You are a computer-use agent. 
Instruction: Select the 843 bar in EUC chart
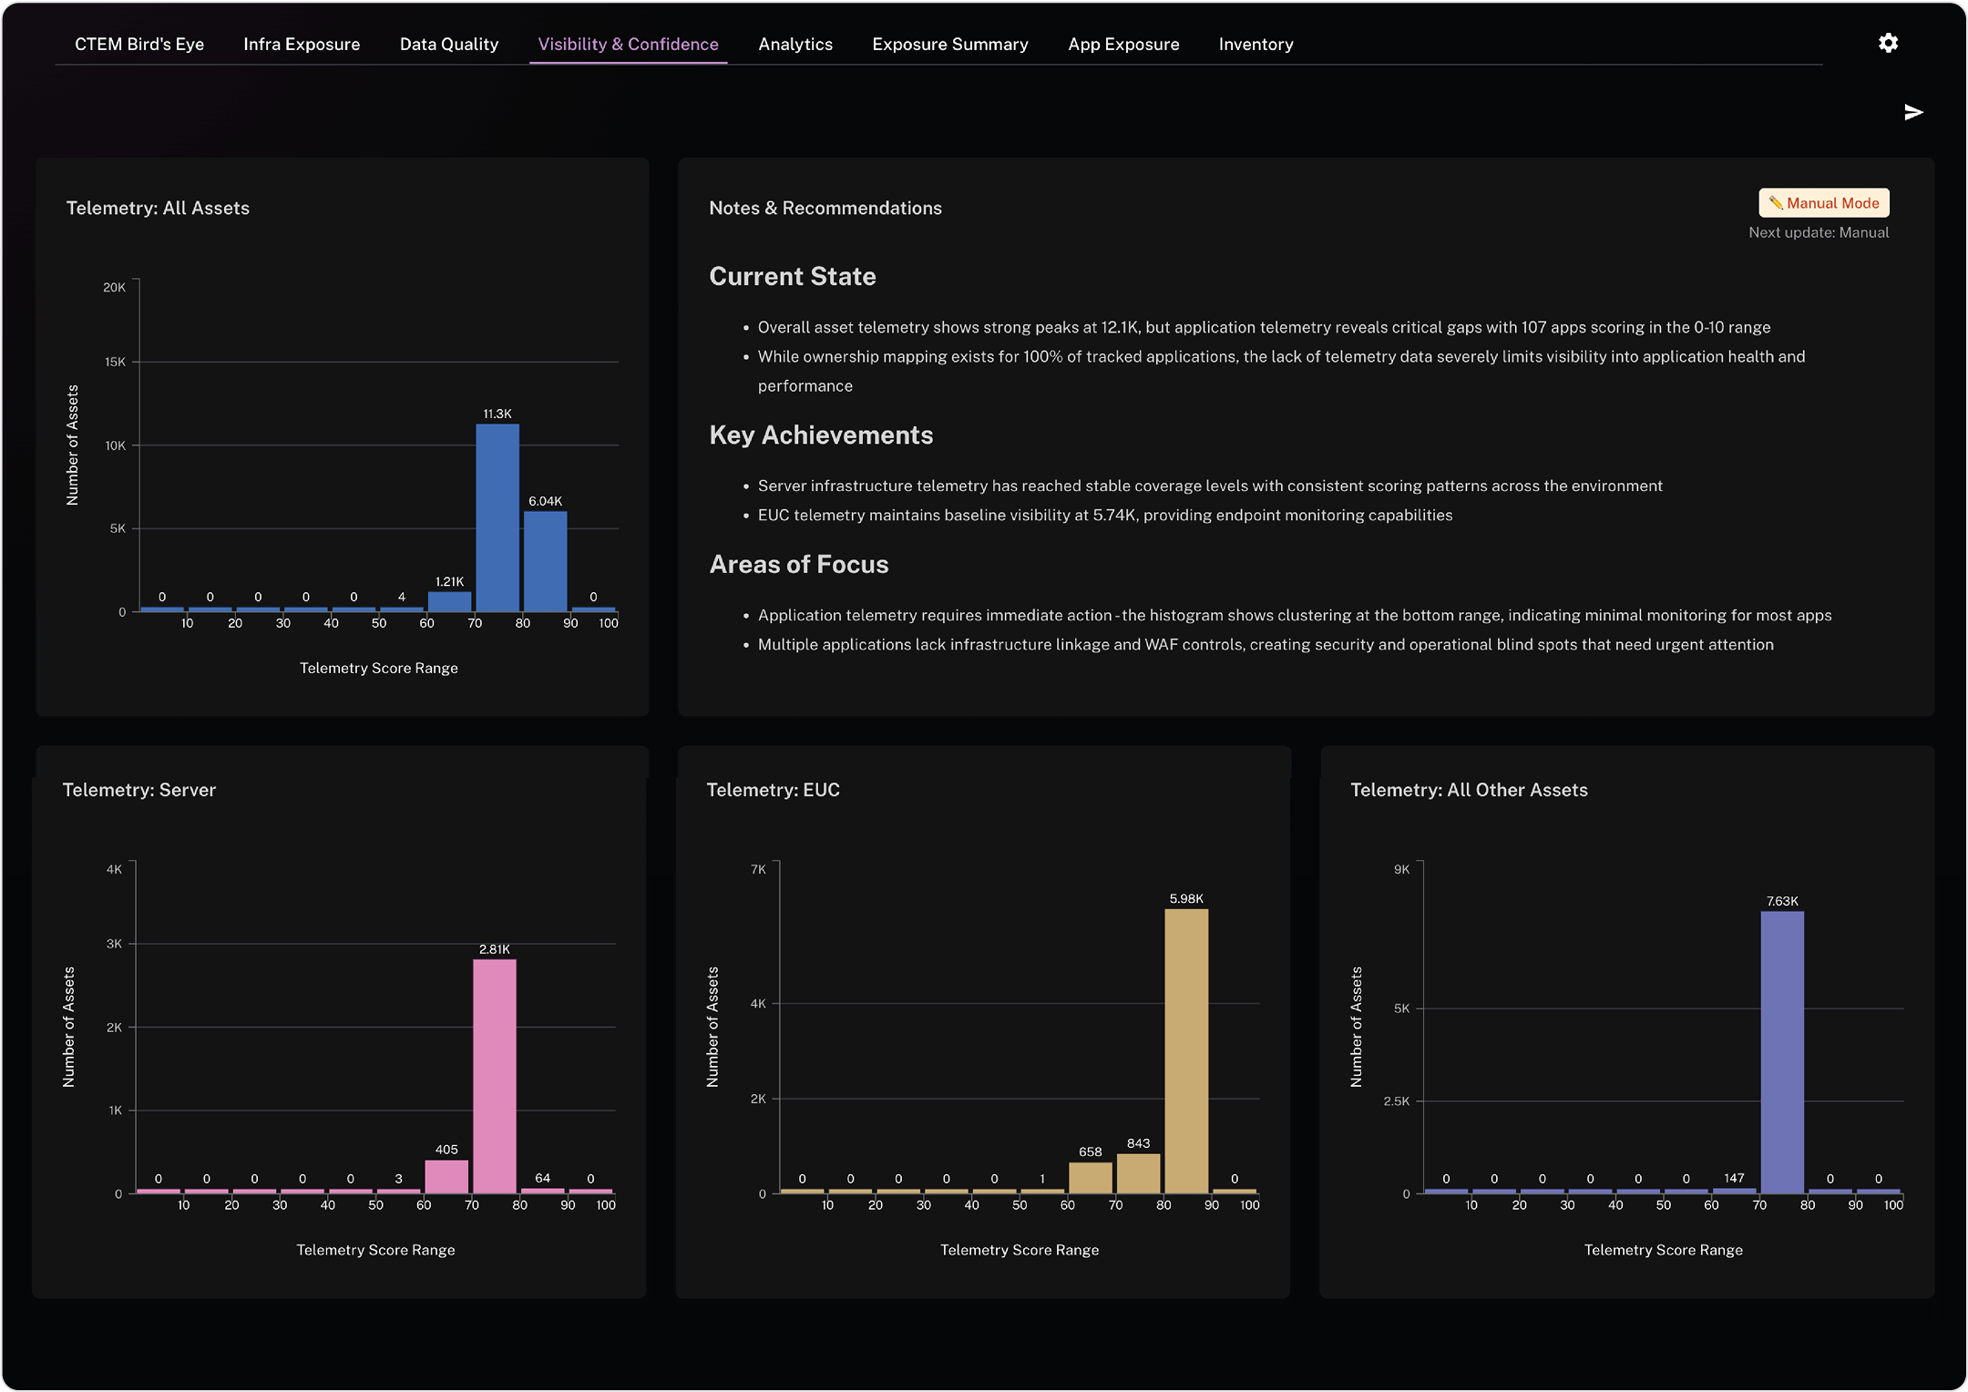[1138, 1173]
